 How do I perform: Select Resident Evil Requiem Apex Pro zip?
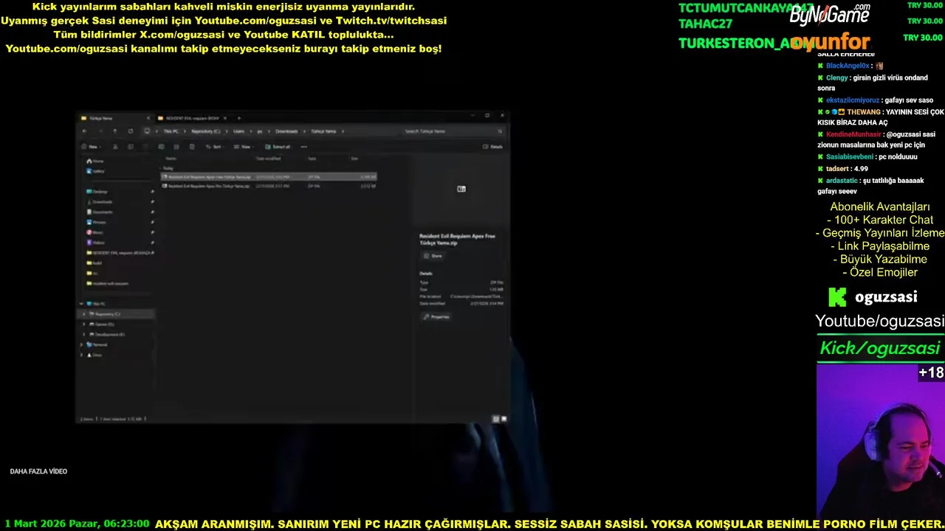pyautogui.click(x=269, y=186)
